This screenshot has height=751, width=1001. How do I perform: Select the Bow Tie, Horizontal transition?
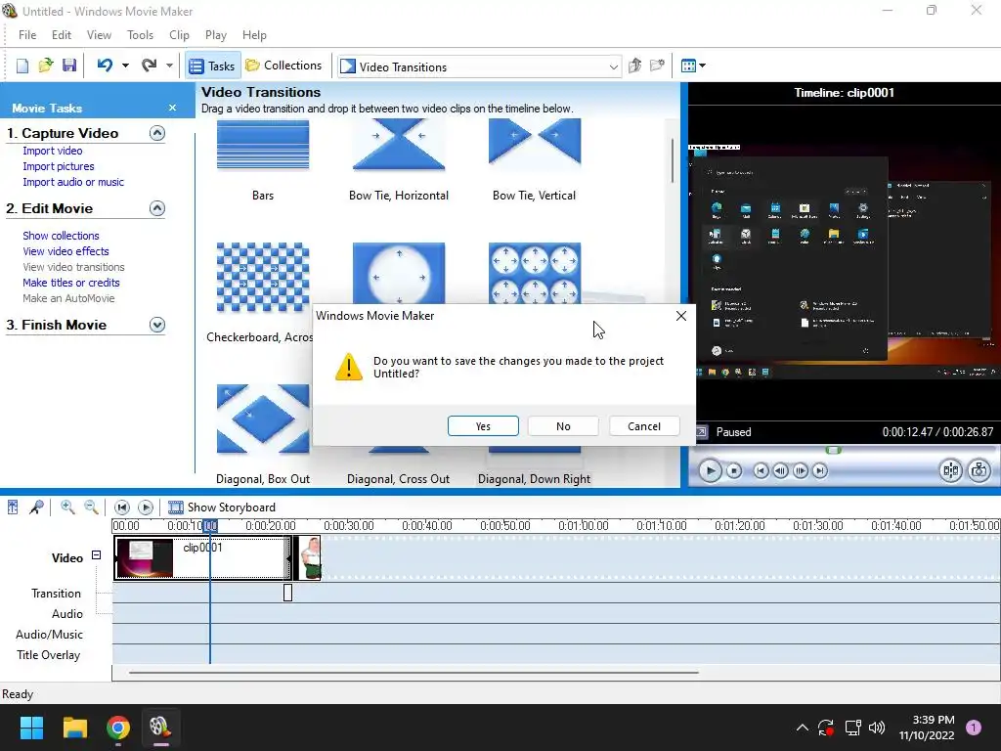click(x=399, y=147)
